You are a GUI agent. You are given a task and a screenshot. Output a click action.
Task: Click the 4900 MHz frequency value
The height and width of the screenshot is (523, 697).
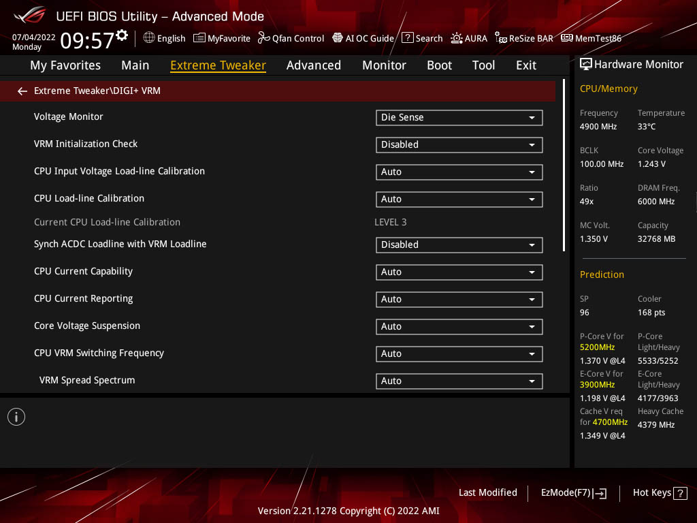(598, 126)
